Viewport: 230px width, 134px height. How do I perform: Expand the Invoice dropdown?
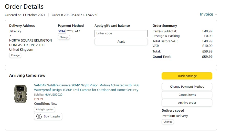208,14
